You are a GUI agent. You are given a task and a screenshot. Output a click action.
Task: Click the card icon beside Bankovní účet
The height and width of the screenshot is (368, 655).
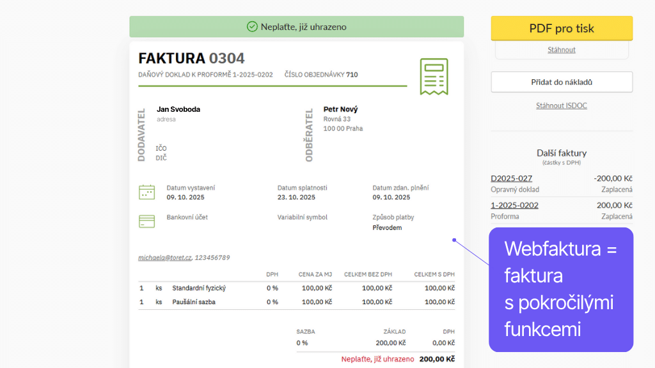pos(146,221)
